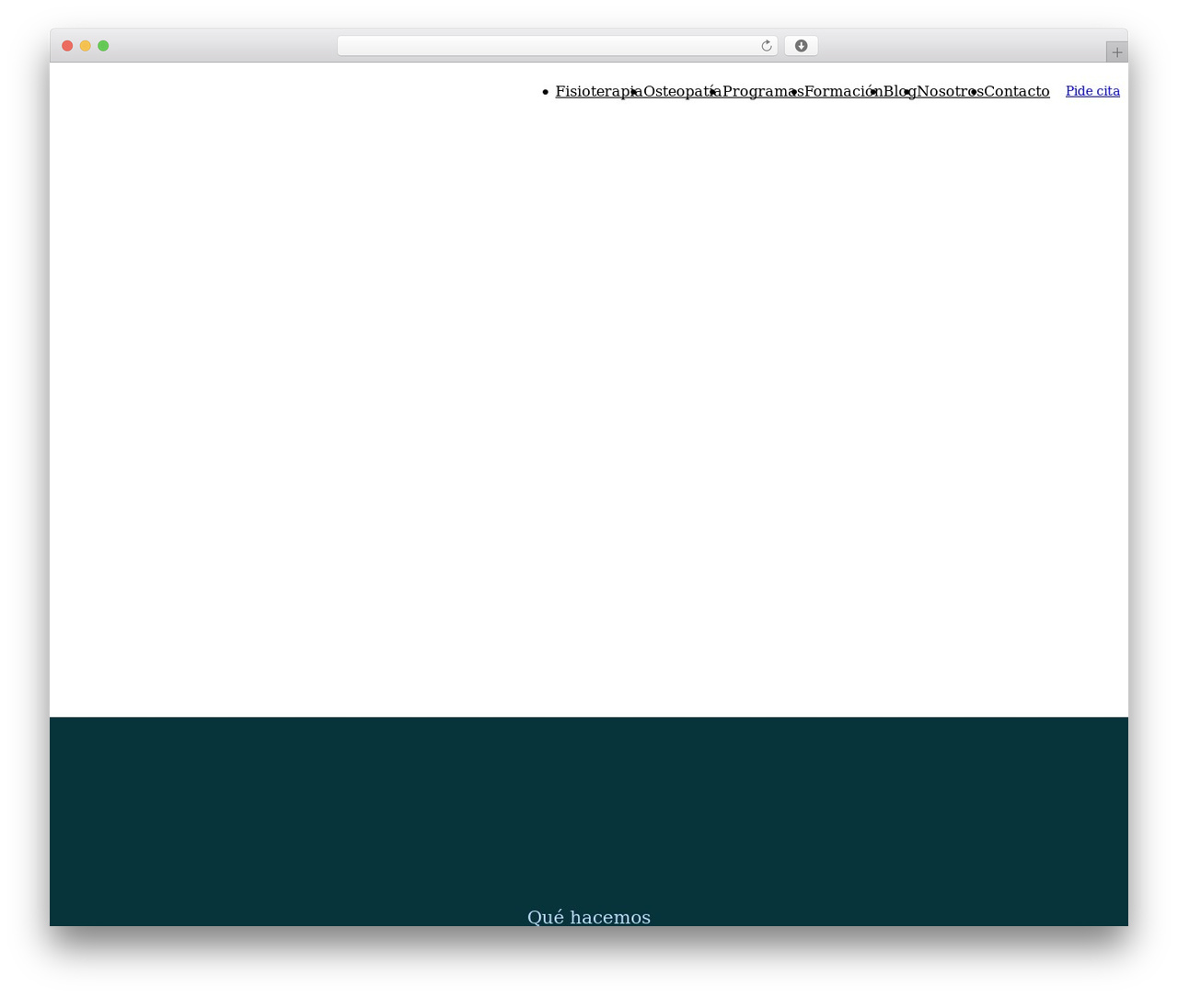This screenshot has width=1178, height=997.
Task: Reload the page using the refresh icon
Action: (766, 46)
